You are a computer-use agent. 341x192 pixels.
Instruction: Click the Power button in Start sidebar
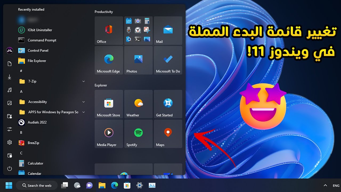tap(10, 169)
